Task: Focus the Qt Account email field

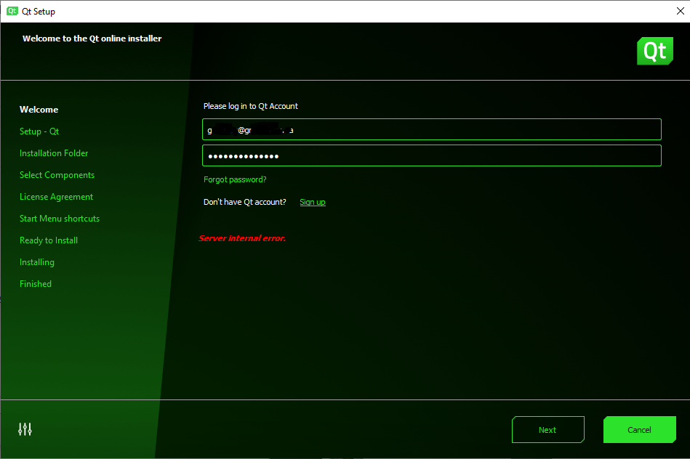Action: [432, 130]
